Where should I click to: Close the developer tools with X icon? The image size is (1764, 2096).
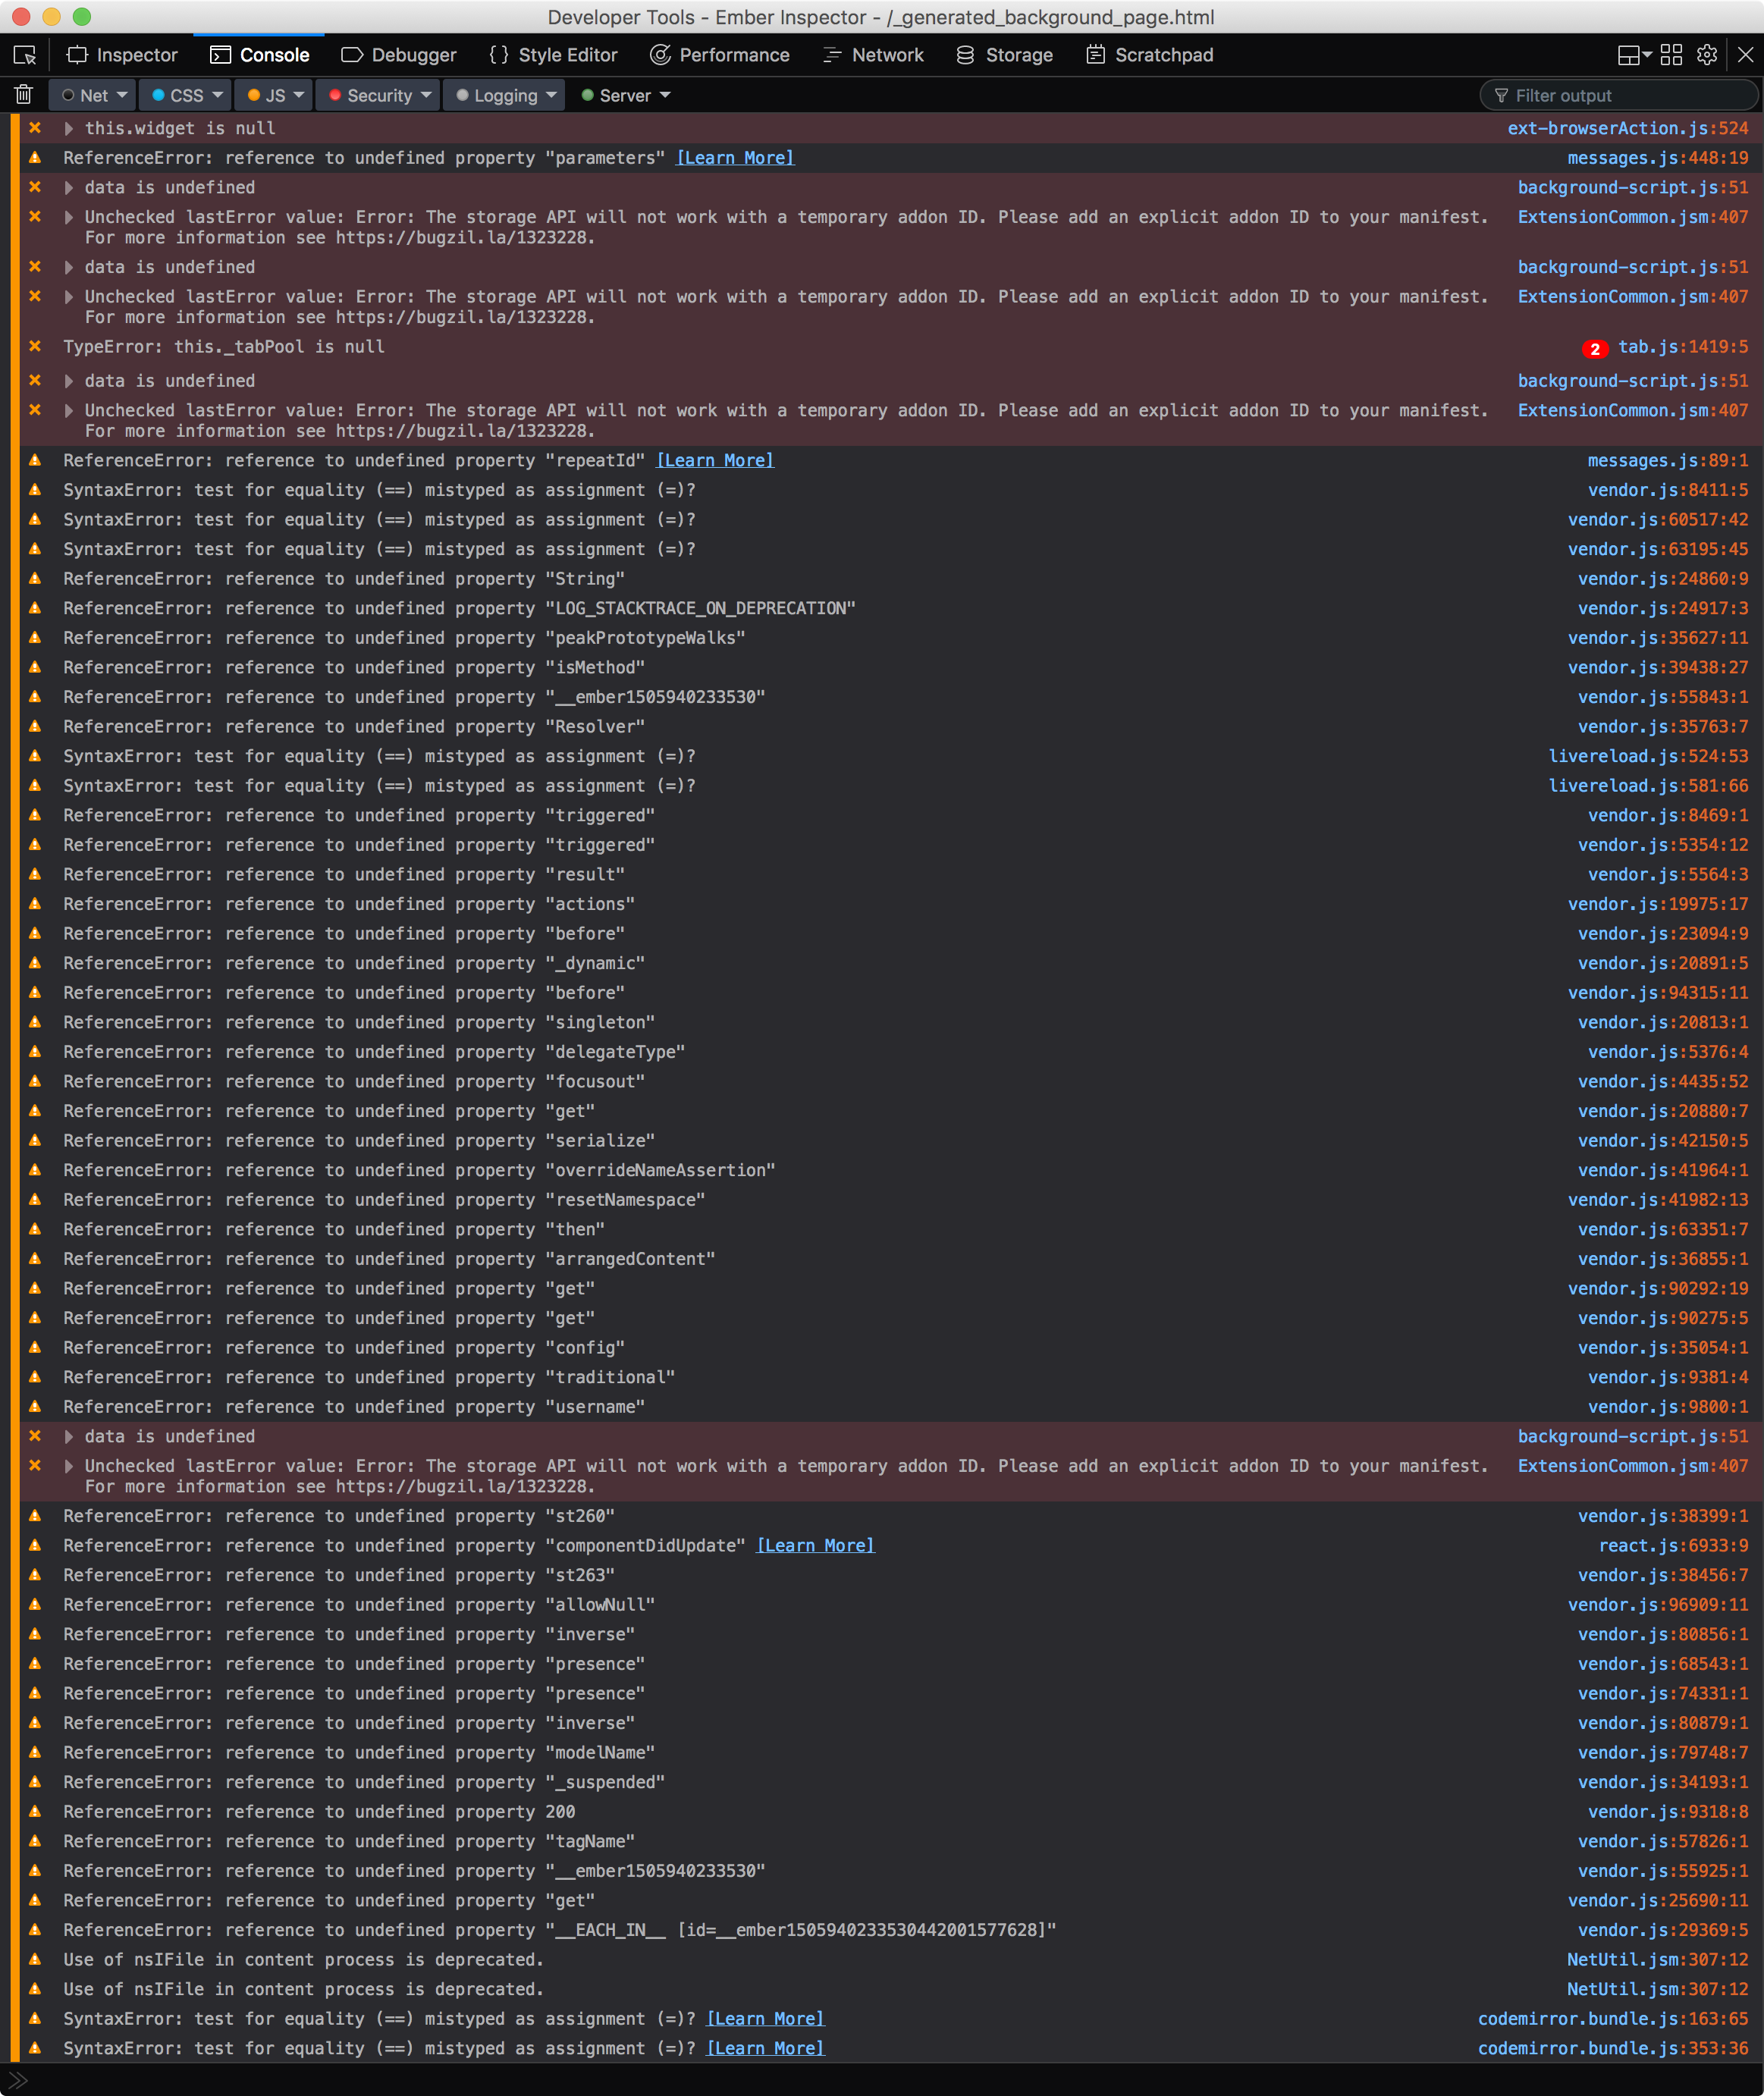pos(1745,55)
